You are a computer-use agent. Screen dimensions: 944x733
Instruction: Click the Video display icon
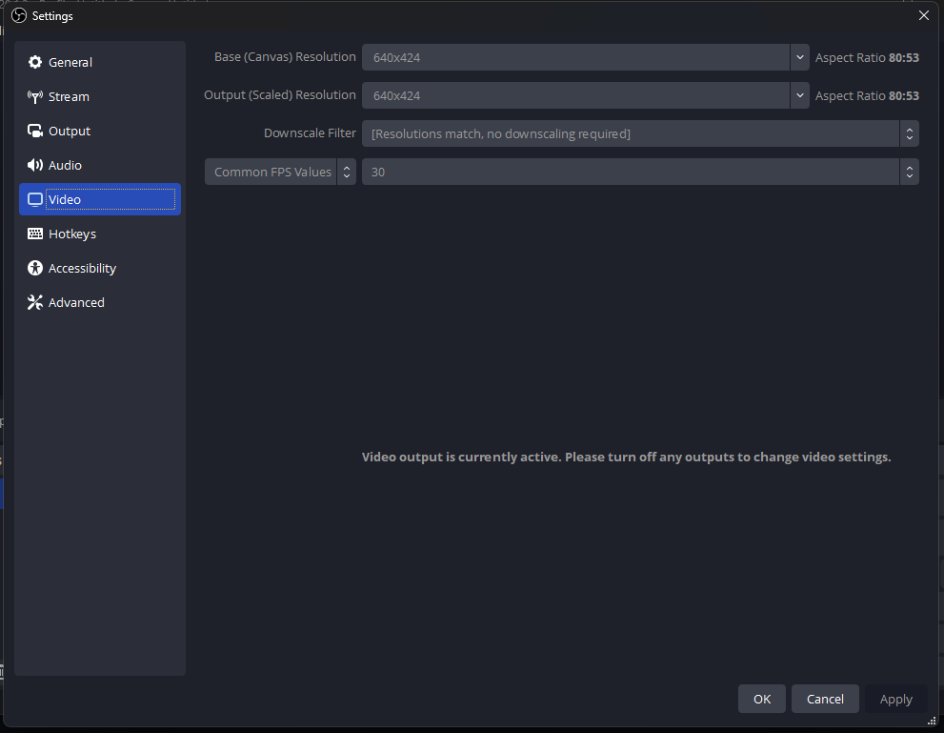tap(35, 199)
